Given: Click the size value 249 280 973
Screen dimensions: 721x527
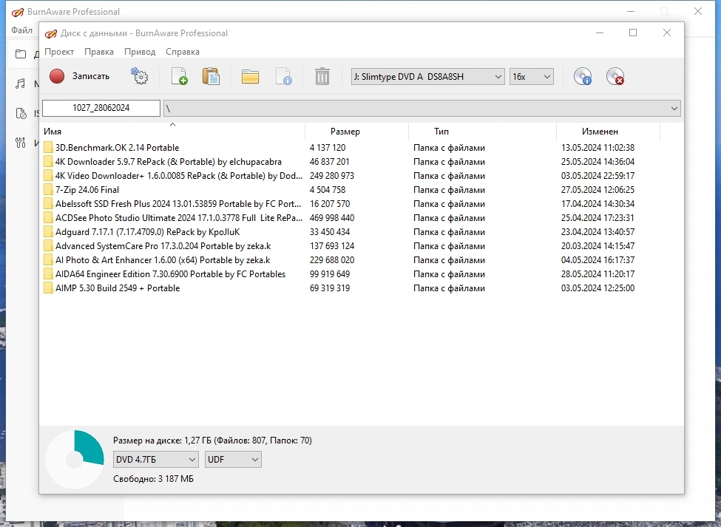Looking at the screenshot, I should pos(332,176).
